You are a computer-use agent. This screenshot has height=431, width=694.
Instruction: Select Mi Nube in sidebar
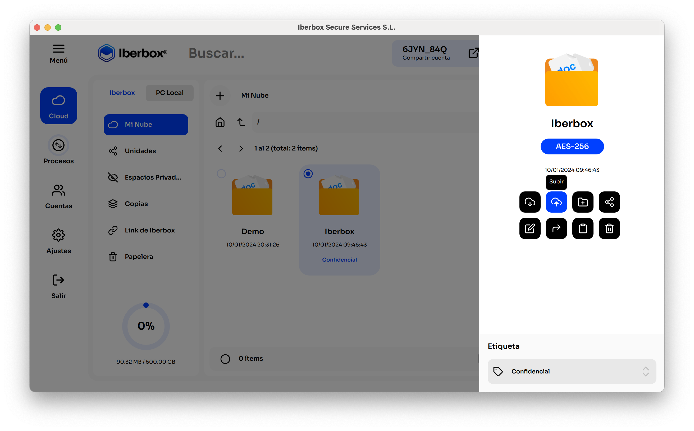click(x=146, y=125)
